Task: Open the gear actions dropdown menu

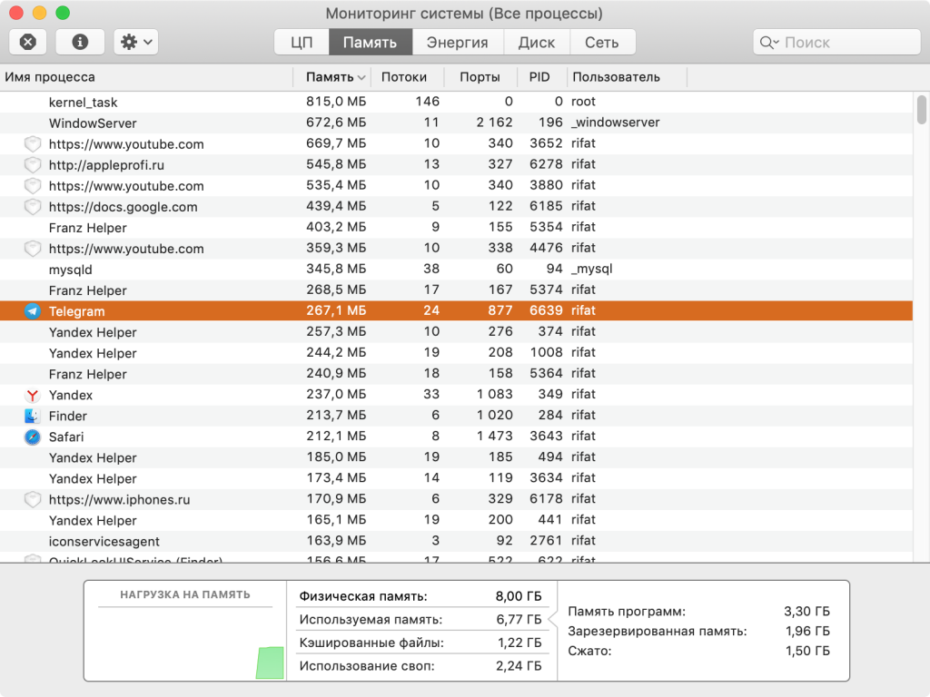Action: coord(136,42)
